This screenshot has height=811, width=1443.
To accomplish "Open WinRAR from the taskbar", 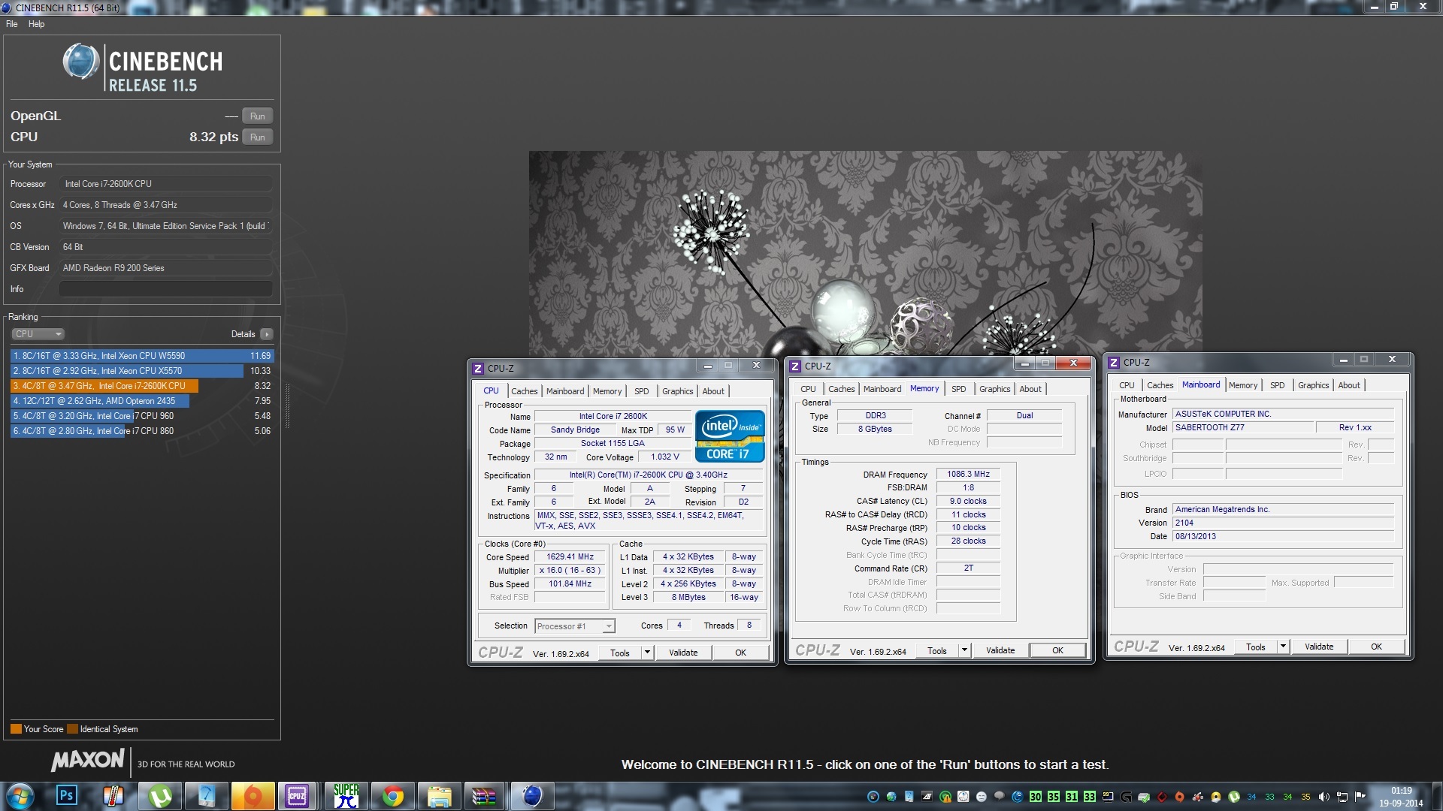I will click(485, 795).
